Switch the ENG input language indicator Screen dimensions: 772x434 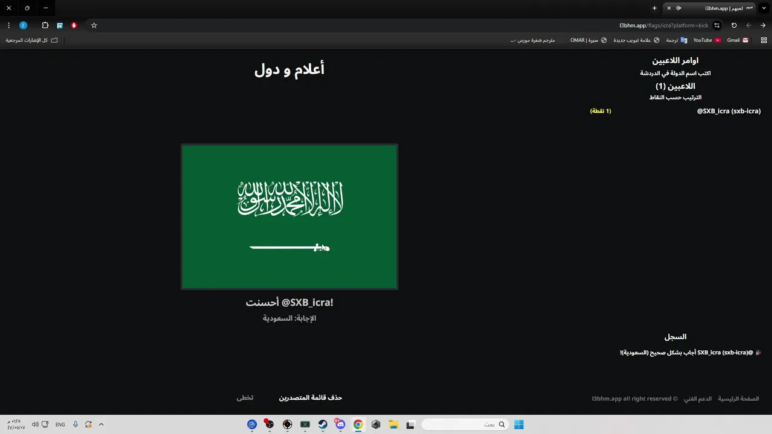point(60,424)
